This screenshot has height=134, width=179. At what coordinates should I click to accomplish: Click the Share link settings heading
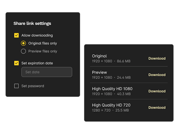coord(32,24)
